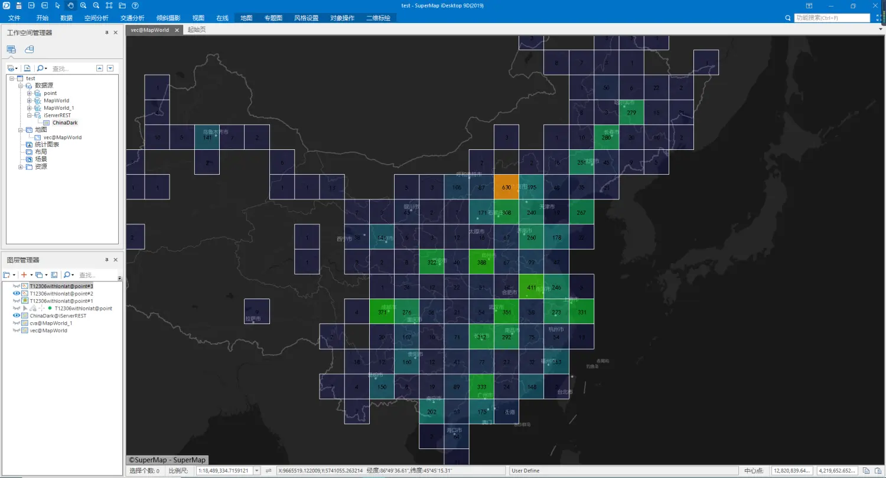Click the new layer group icon in layer manager

[6, 275]
